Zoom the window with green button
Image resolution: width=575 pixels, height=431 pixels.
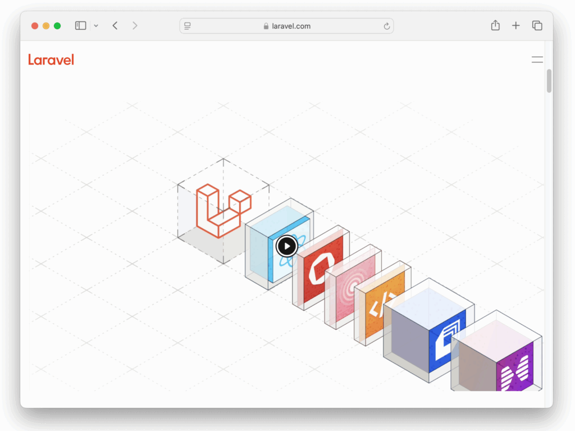click(x=57, y=26)
